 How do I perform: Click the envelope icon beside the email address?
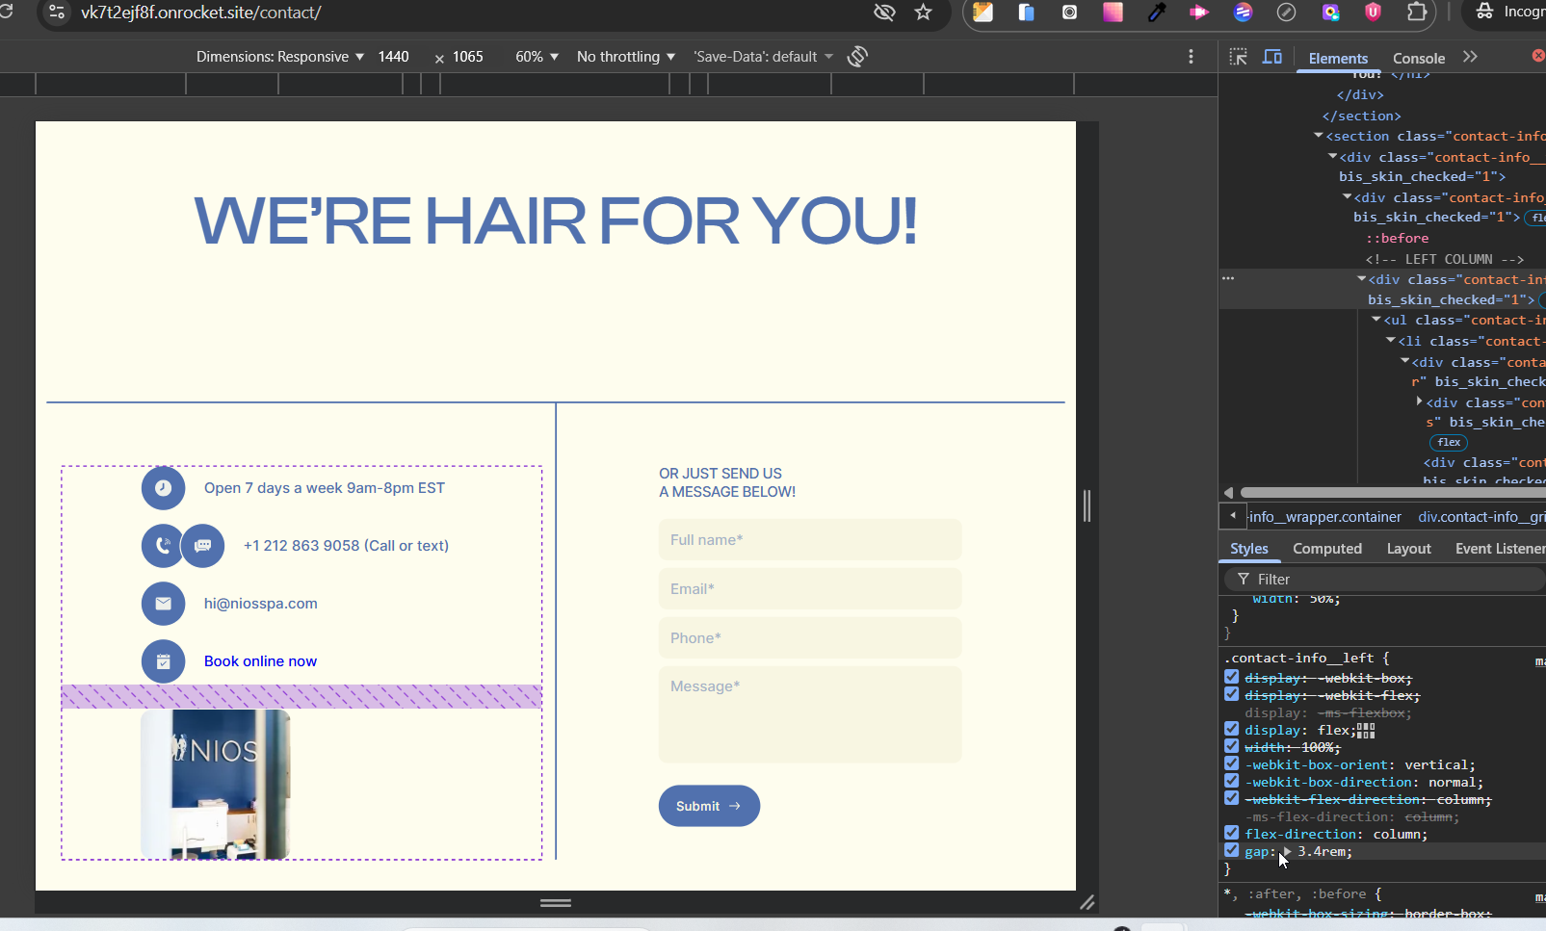[163, 604]
